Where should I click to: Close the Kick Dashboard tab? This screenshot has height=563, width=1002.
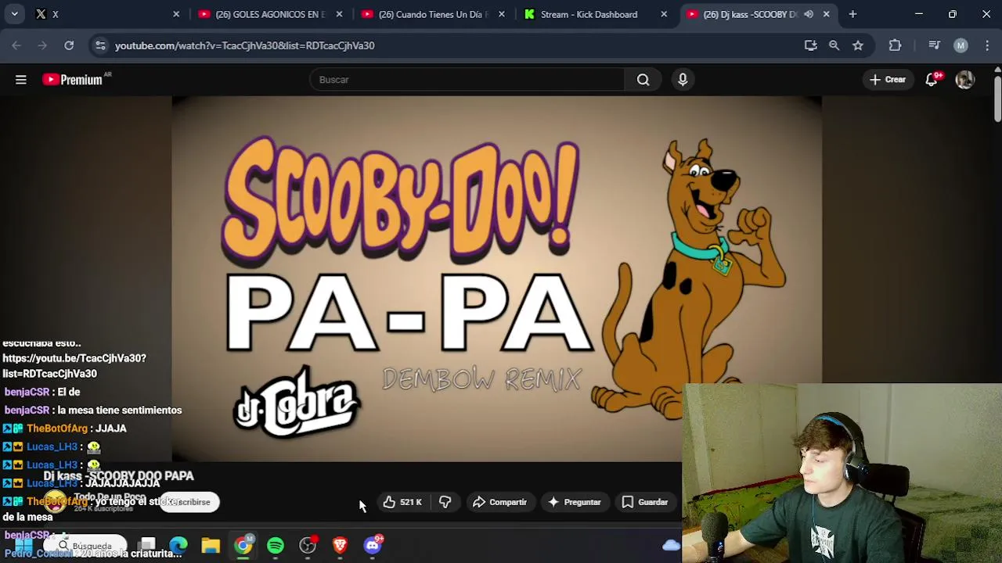pyautogui.click(x=664, y=14)
